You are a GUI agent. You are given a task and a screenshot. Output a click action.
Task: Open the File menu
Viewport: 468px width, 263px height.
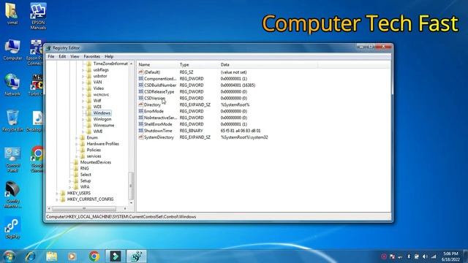point(51,56)
